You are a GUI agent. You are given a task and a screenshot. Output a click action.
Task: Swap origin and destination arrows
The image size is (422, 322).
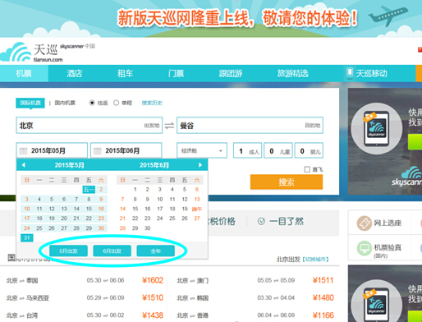(169, 126)
